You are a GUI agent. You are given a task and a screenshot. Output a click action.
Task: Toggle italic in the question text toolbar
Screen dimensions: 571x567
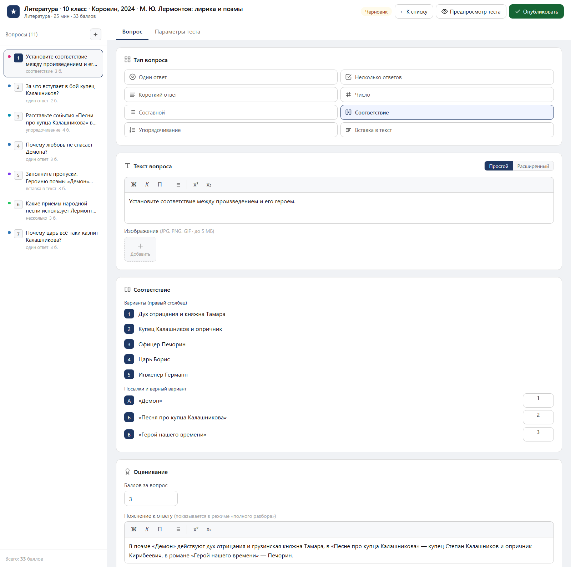(x=147, y=185)
